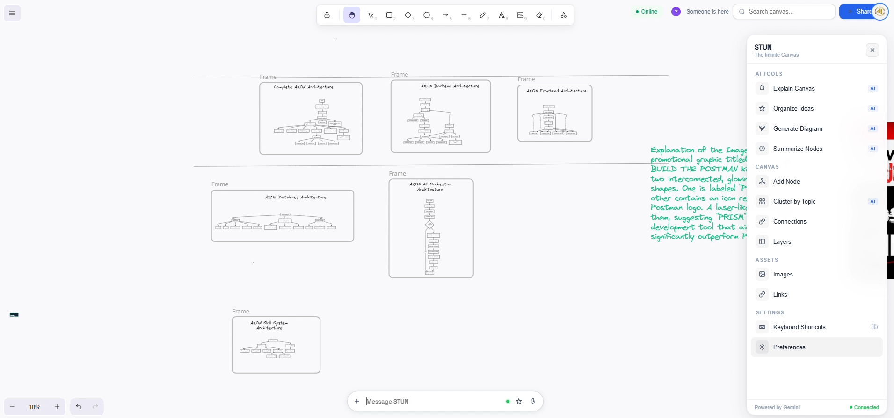Select the Eraser tool

pyautogui.click(x=540, y=15)
